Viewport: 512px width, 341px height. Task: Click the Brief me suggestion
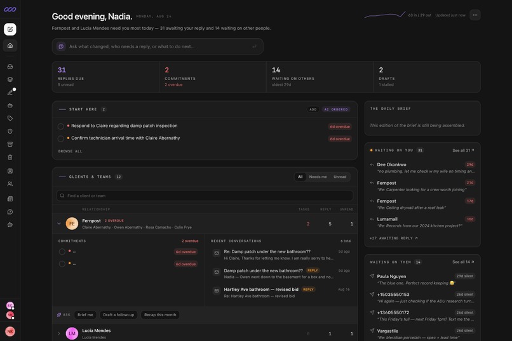[x=85, y=315]
